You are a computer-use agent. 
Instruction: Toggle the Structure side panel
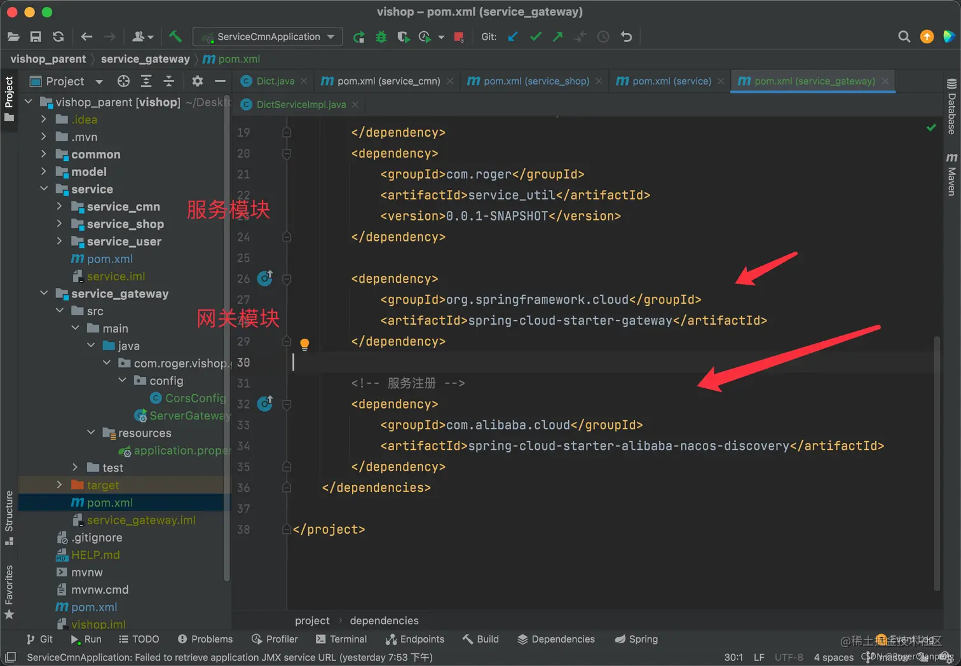(9, 518)
